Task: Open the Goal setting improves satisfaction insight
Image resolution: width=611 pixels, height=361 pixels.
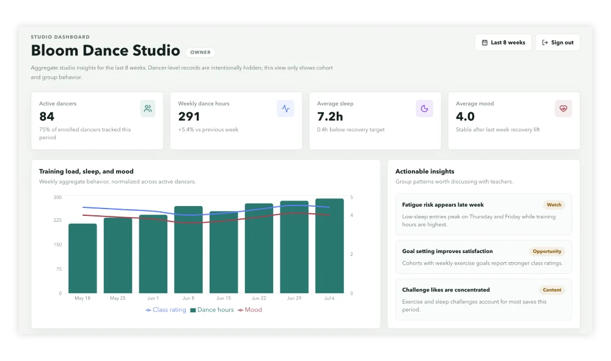Action: (483, 257)
